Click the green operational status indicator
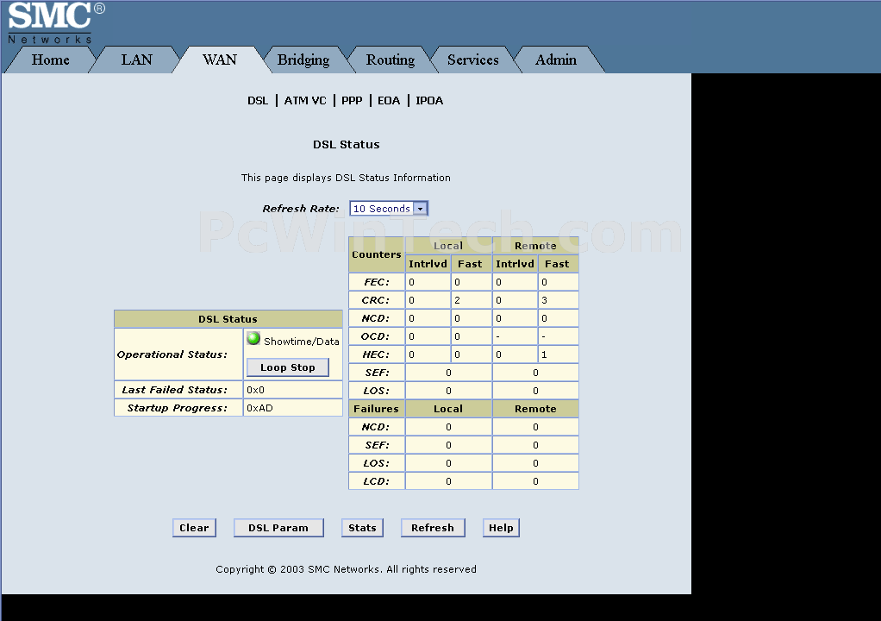The width and height of the screenshot is (881, 621). (x=253, y=338)
